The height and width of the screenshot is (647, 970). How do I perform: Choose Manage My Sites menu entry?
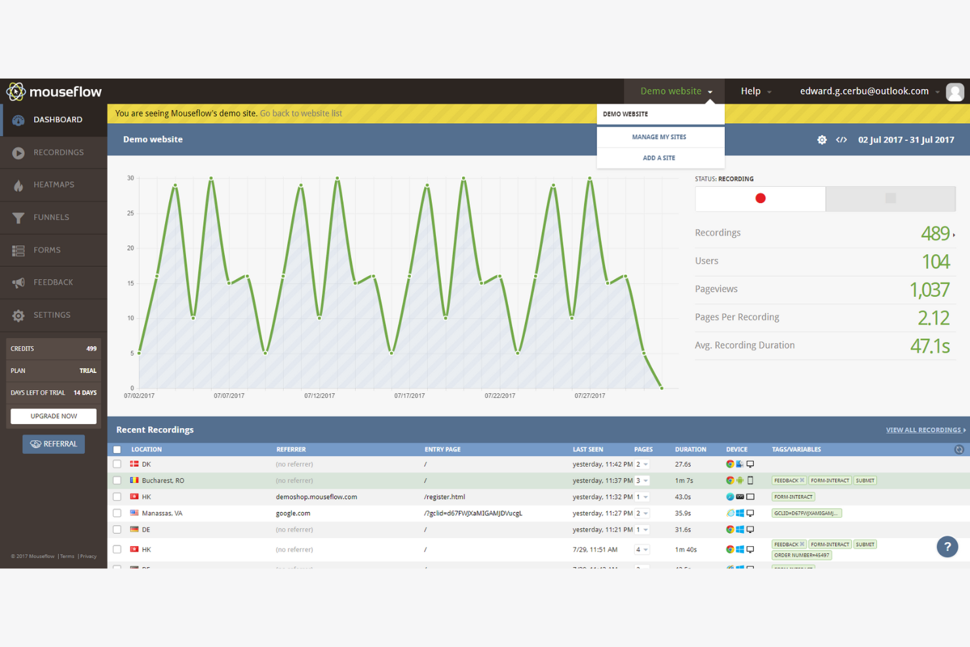[x=661, y=138]
